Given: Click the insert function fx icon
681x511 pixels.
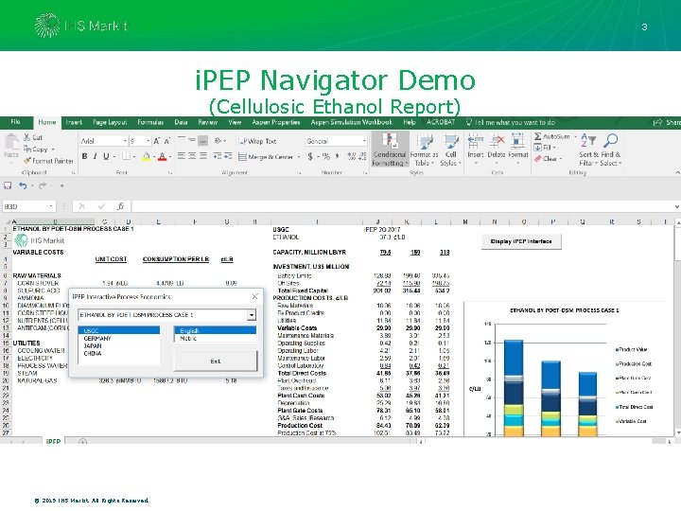Looking at the screenshot, I should coord(121,206).
